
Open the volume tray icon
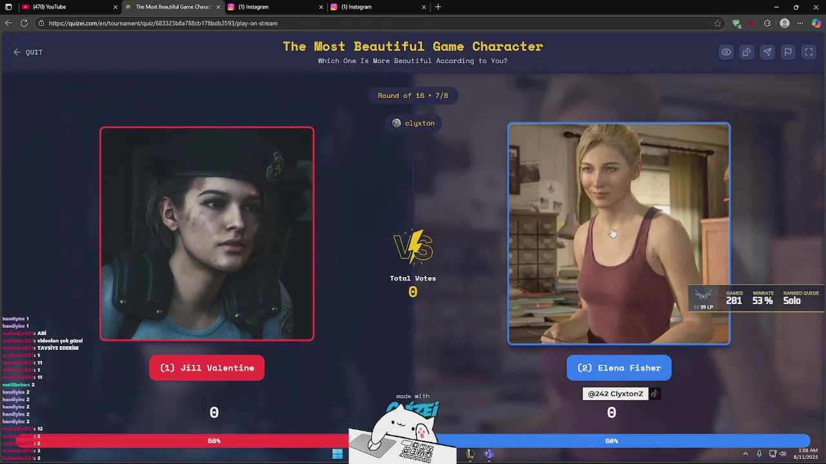783,454
